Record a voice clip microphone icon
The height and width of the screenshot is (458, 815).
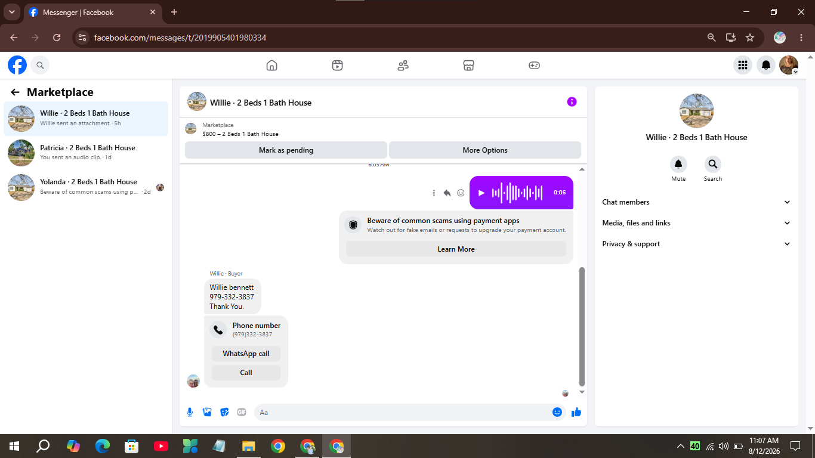coord(190,412)
